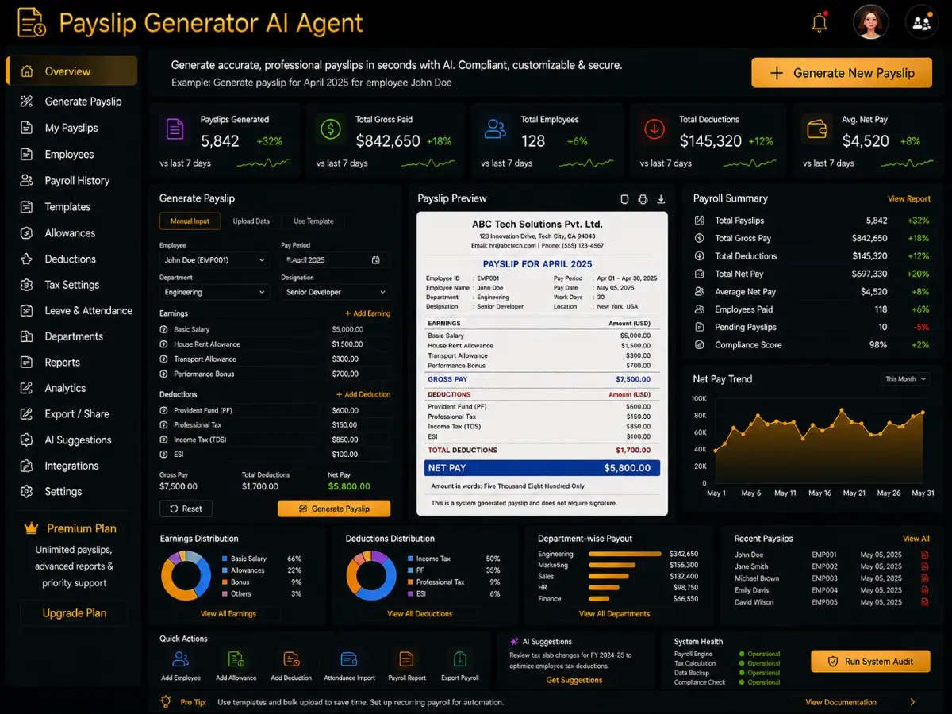Screen dimensions: 952x714
Task: Open Michael Brown payslip PDF icon
Action: tap(924, 578)
